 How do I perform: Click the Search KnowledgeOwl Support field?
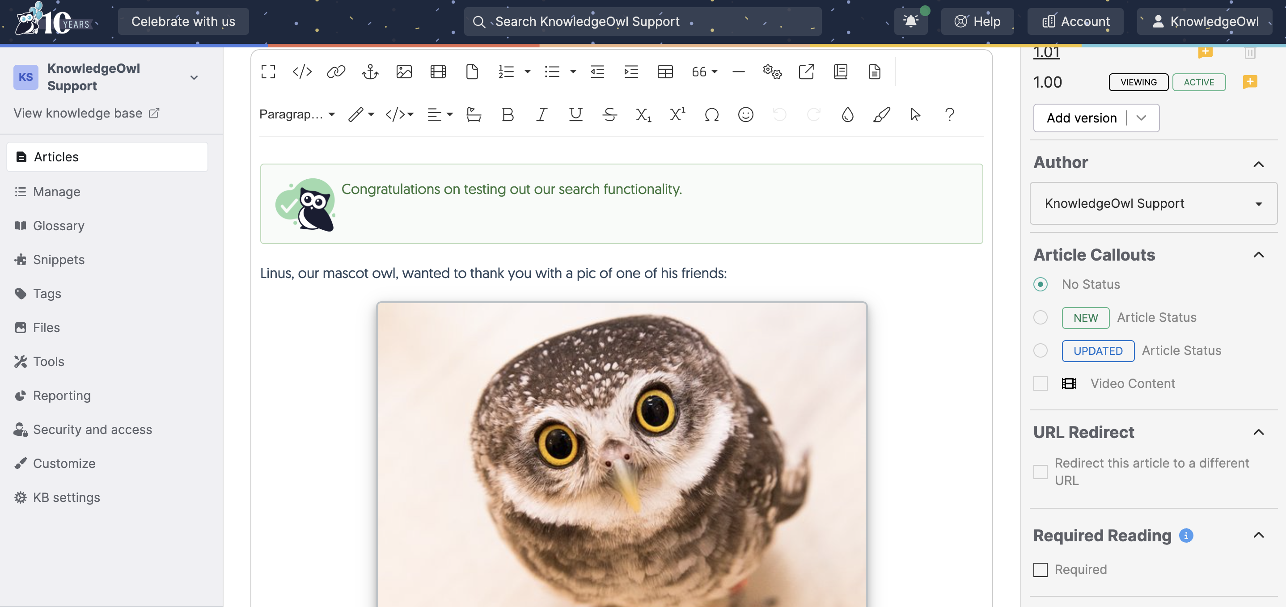[x=642, y=21]
